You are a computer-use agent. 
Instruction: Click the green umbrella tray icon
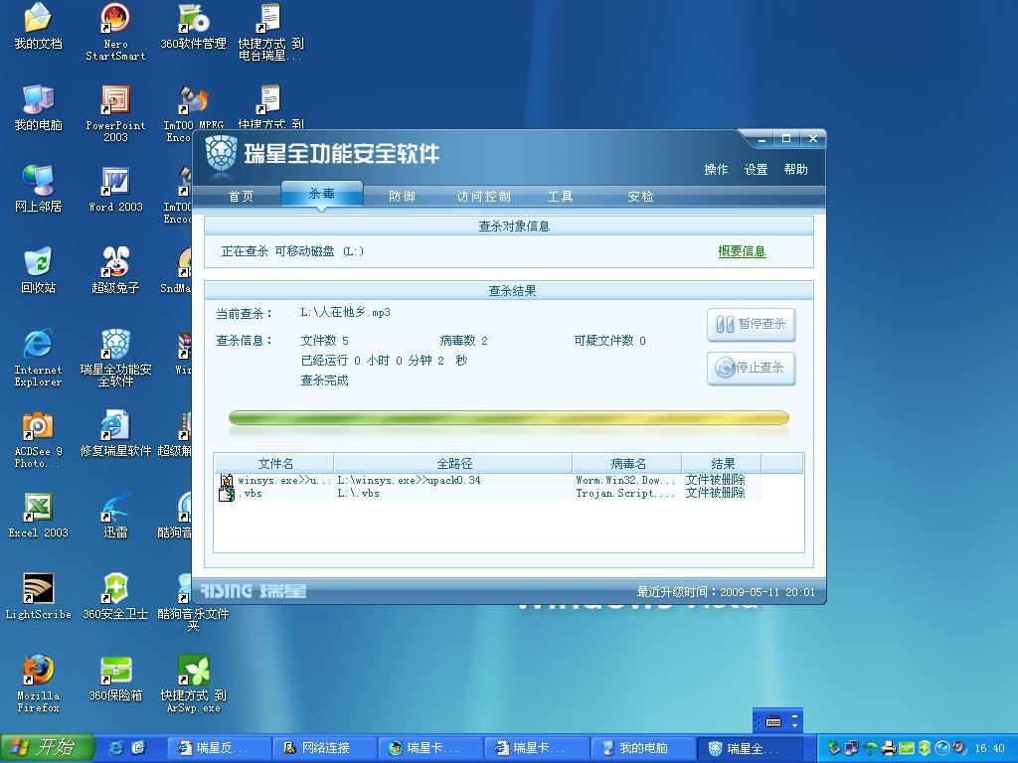871,749
